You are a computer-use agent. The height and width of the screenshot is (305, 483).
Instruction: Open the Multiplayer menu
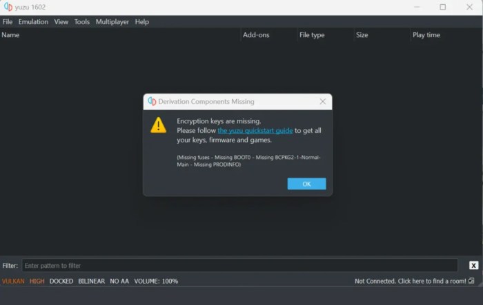click(112, 22)
